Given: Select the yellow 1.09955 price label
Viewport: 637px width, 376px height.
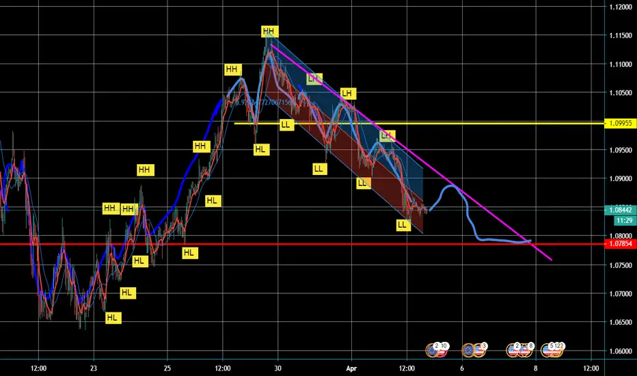Looking at the screenshot, I should pos(621,123).
